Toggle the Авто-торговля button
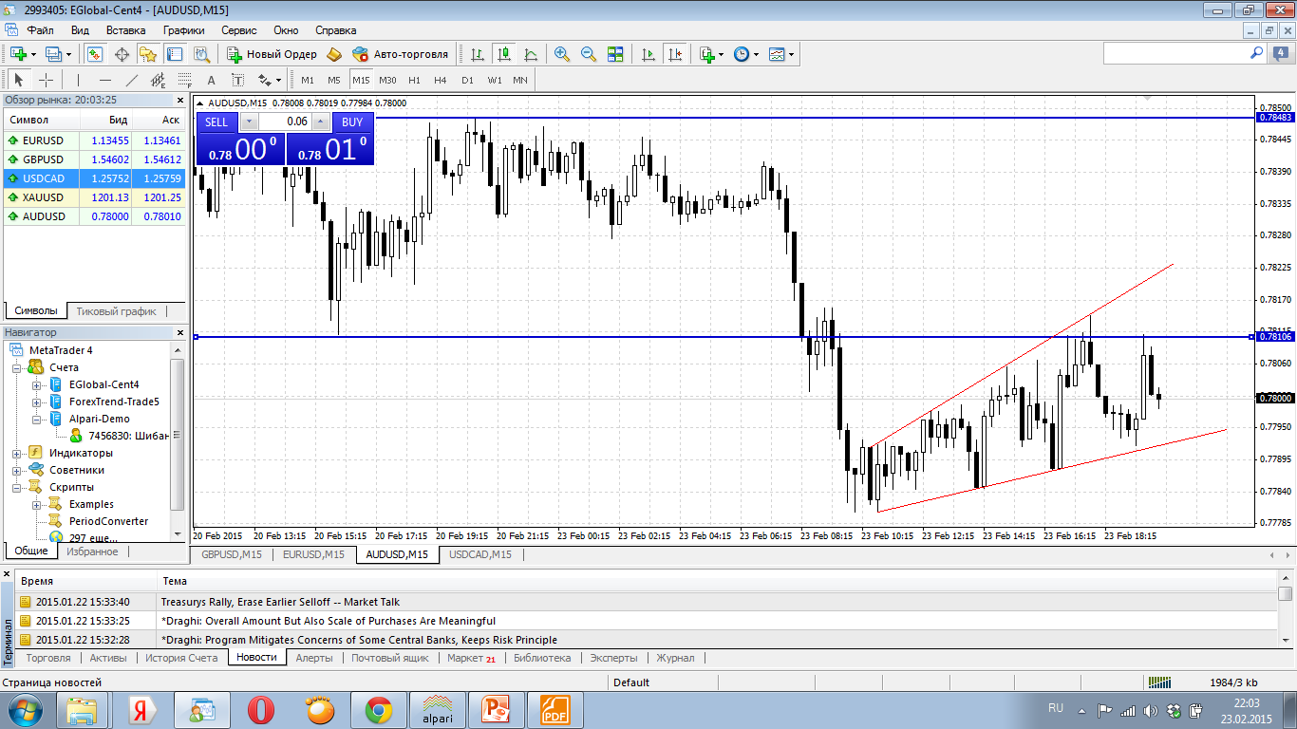This screenshot has height=729, width=1297. pos(401,54)
